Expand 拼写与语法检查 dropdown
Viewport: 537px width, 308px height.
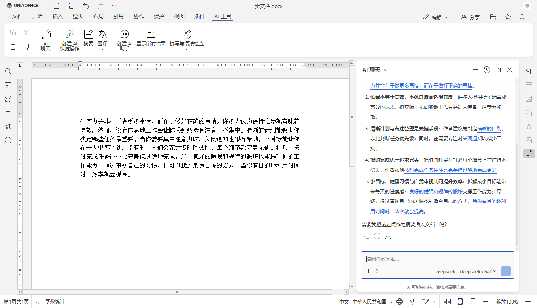pyautogui.click(x=187, y=49)
